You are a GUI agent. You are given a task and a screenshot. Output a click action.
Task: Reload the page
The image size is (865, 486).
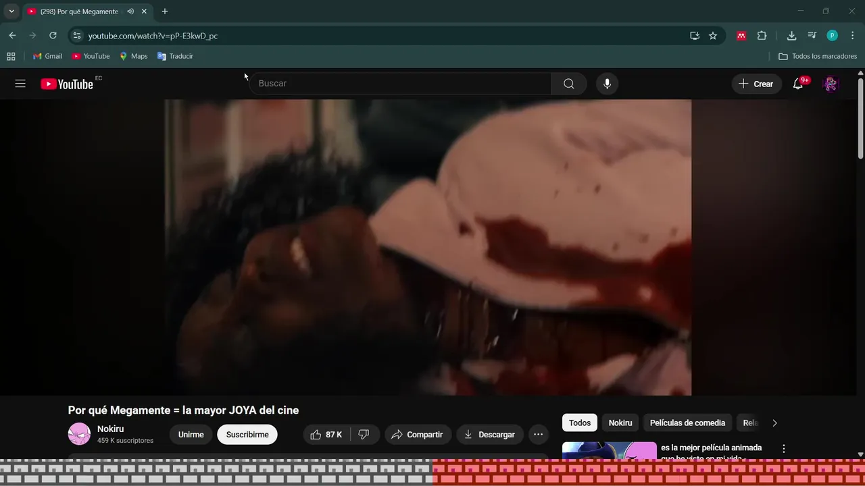(x=53, y=36)
